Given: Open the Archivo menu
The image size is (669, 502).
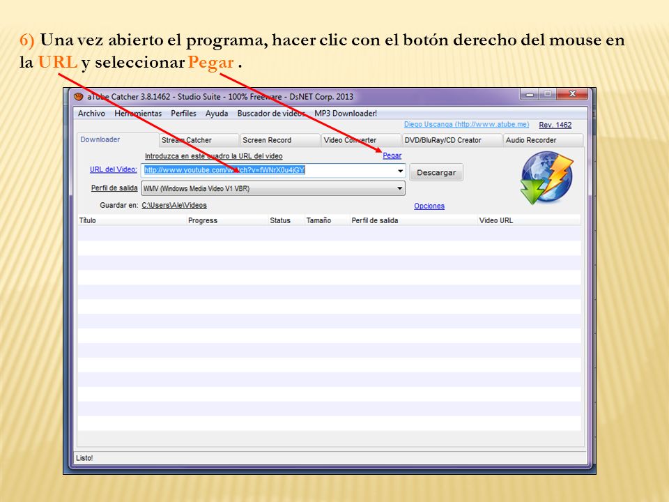Looking at the screenshot, I should click(x=91, y=113).
